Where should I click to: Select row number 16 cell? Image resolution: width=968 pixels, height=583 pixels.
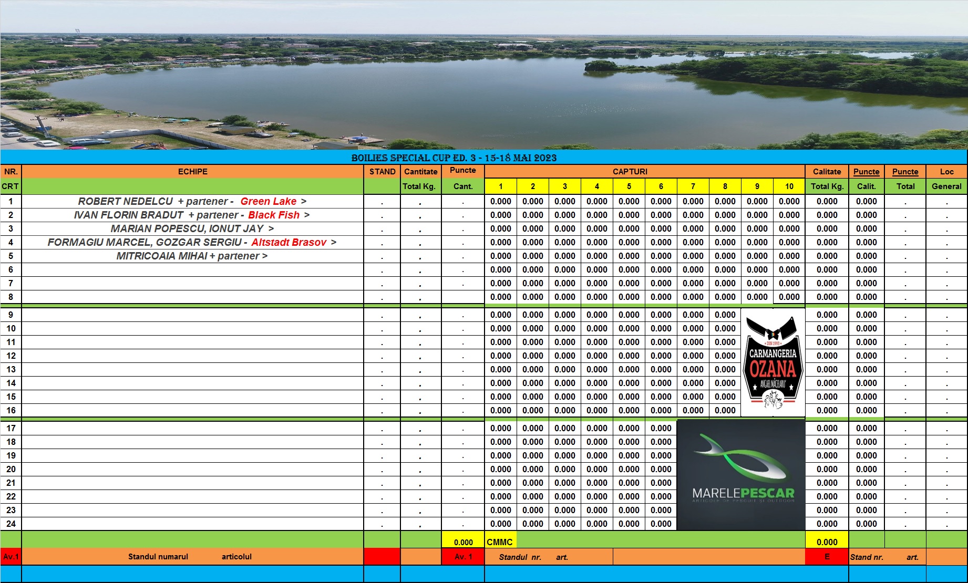11,410
